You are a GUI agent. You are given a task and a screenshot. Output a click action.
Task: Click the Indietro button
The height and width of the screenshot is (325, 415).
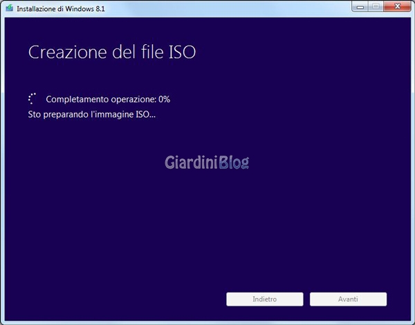coord(265,299)
